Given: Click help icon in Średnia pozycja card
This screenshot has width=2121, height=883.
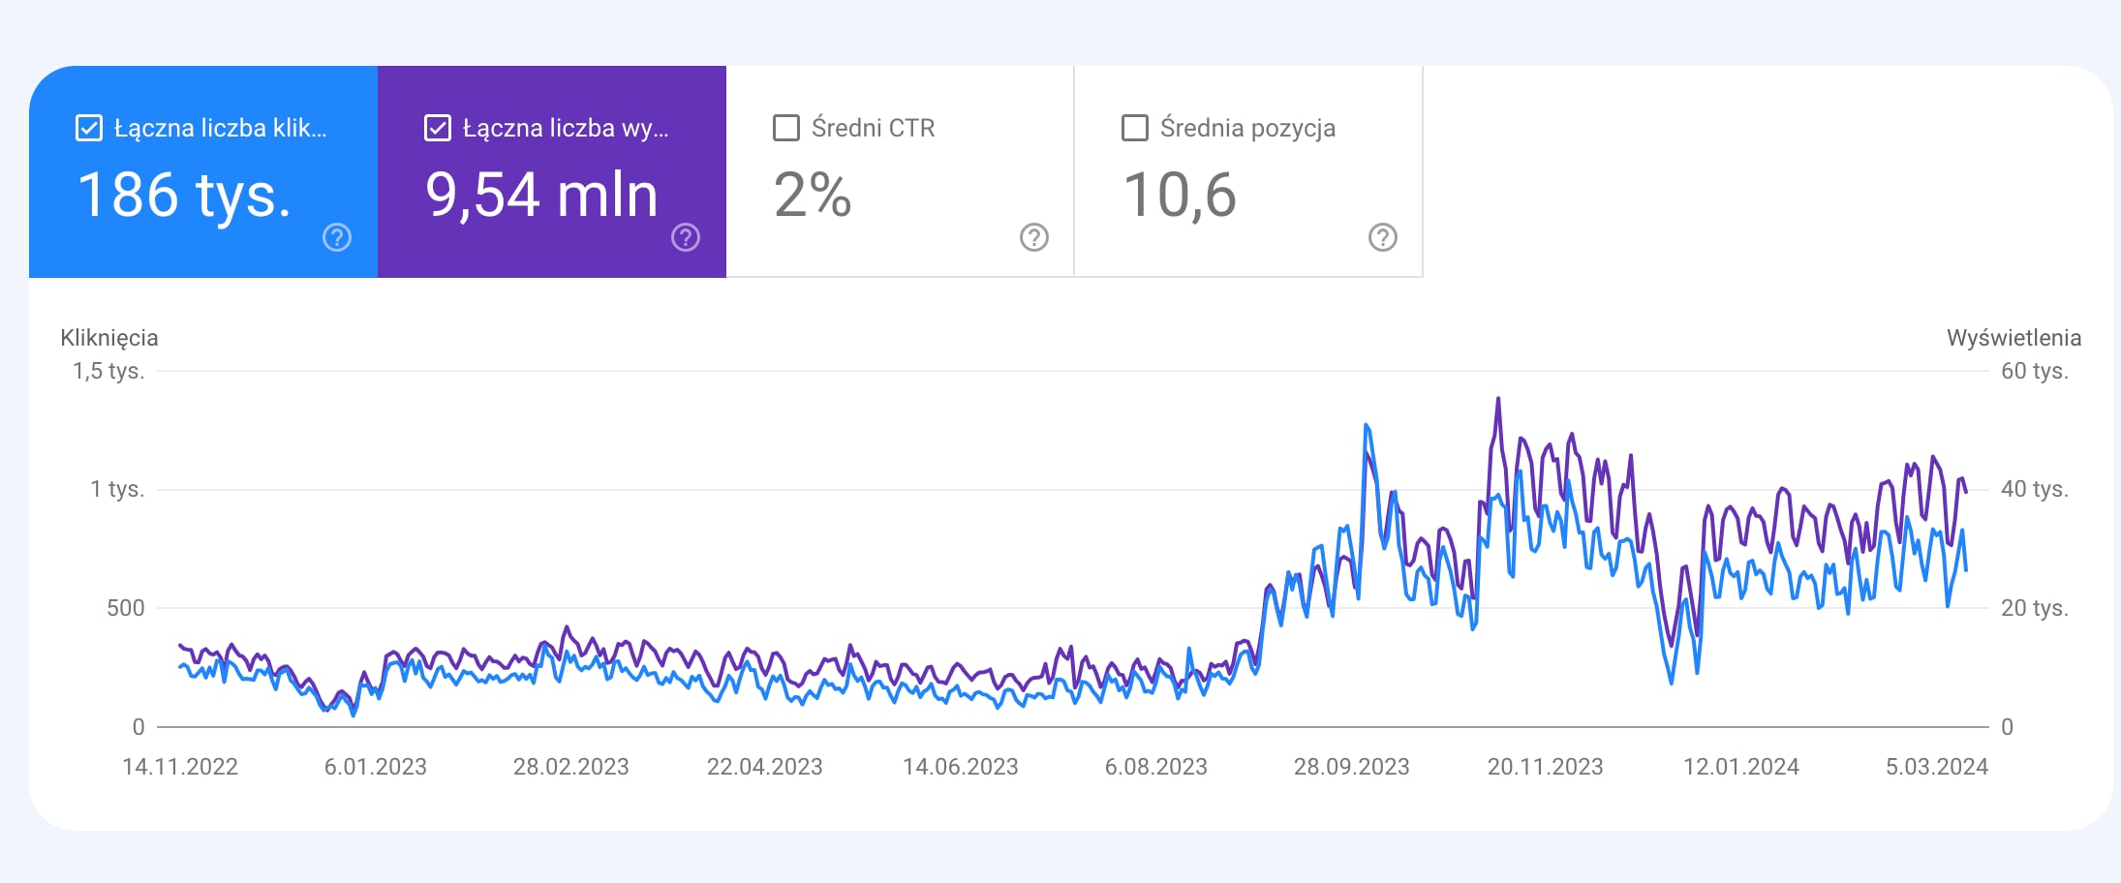Looking at the screenshot, I should (x=1383, y=237).
